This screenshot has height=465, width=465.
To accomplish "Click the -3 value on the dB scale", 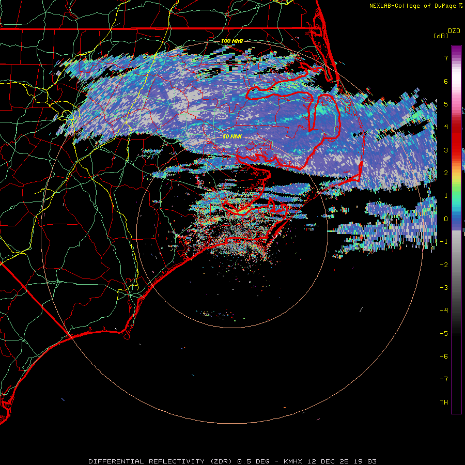I will [444, 288].
